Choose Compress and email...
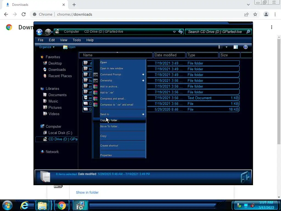This screenshot has height=211, width=281. [x=119, y=99]
